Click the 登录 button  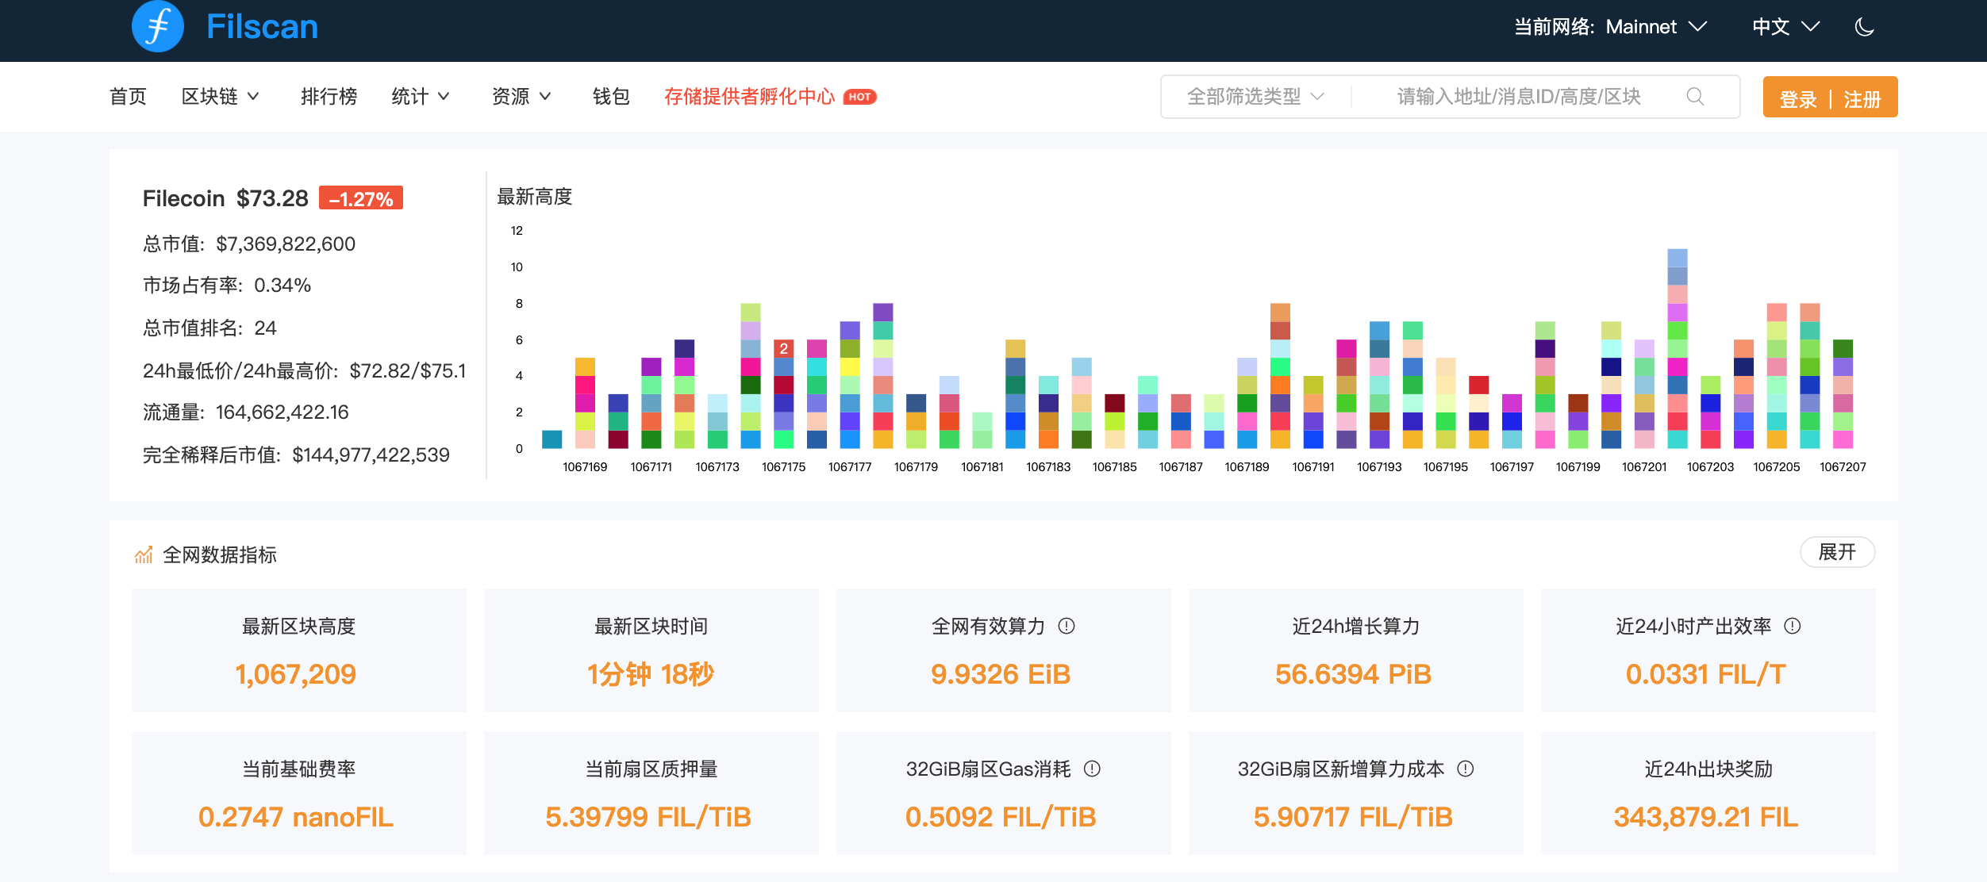coord(1797,99)
